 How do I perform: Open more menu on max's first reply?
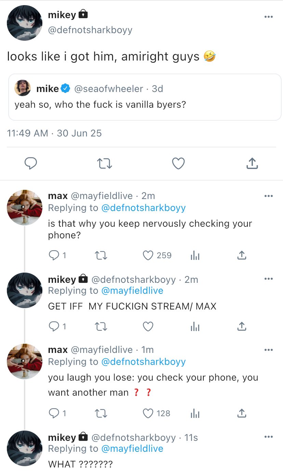[269, 196]
